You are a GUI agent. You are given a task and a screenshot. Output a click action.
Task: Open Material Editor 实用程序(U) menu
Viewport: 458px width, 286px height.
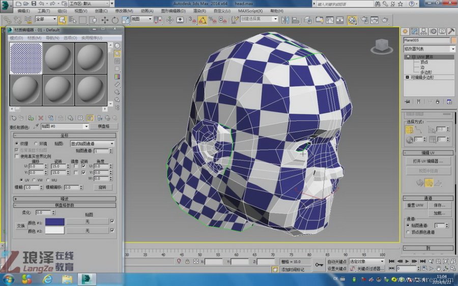(x=92, y=38)
